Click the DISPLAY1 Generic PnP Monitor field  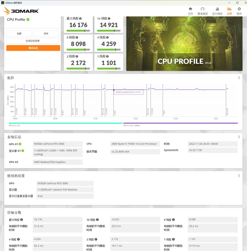tap(65, 190)
